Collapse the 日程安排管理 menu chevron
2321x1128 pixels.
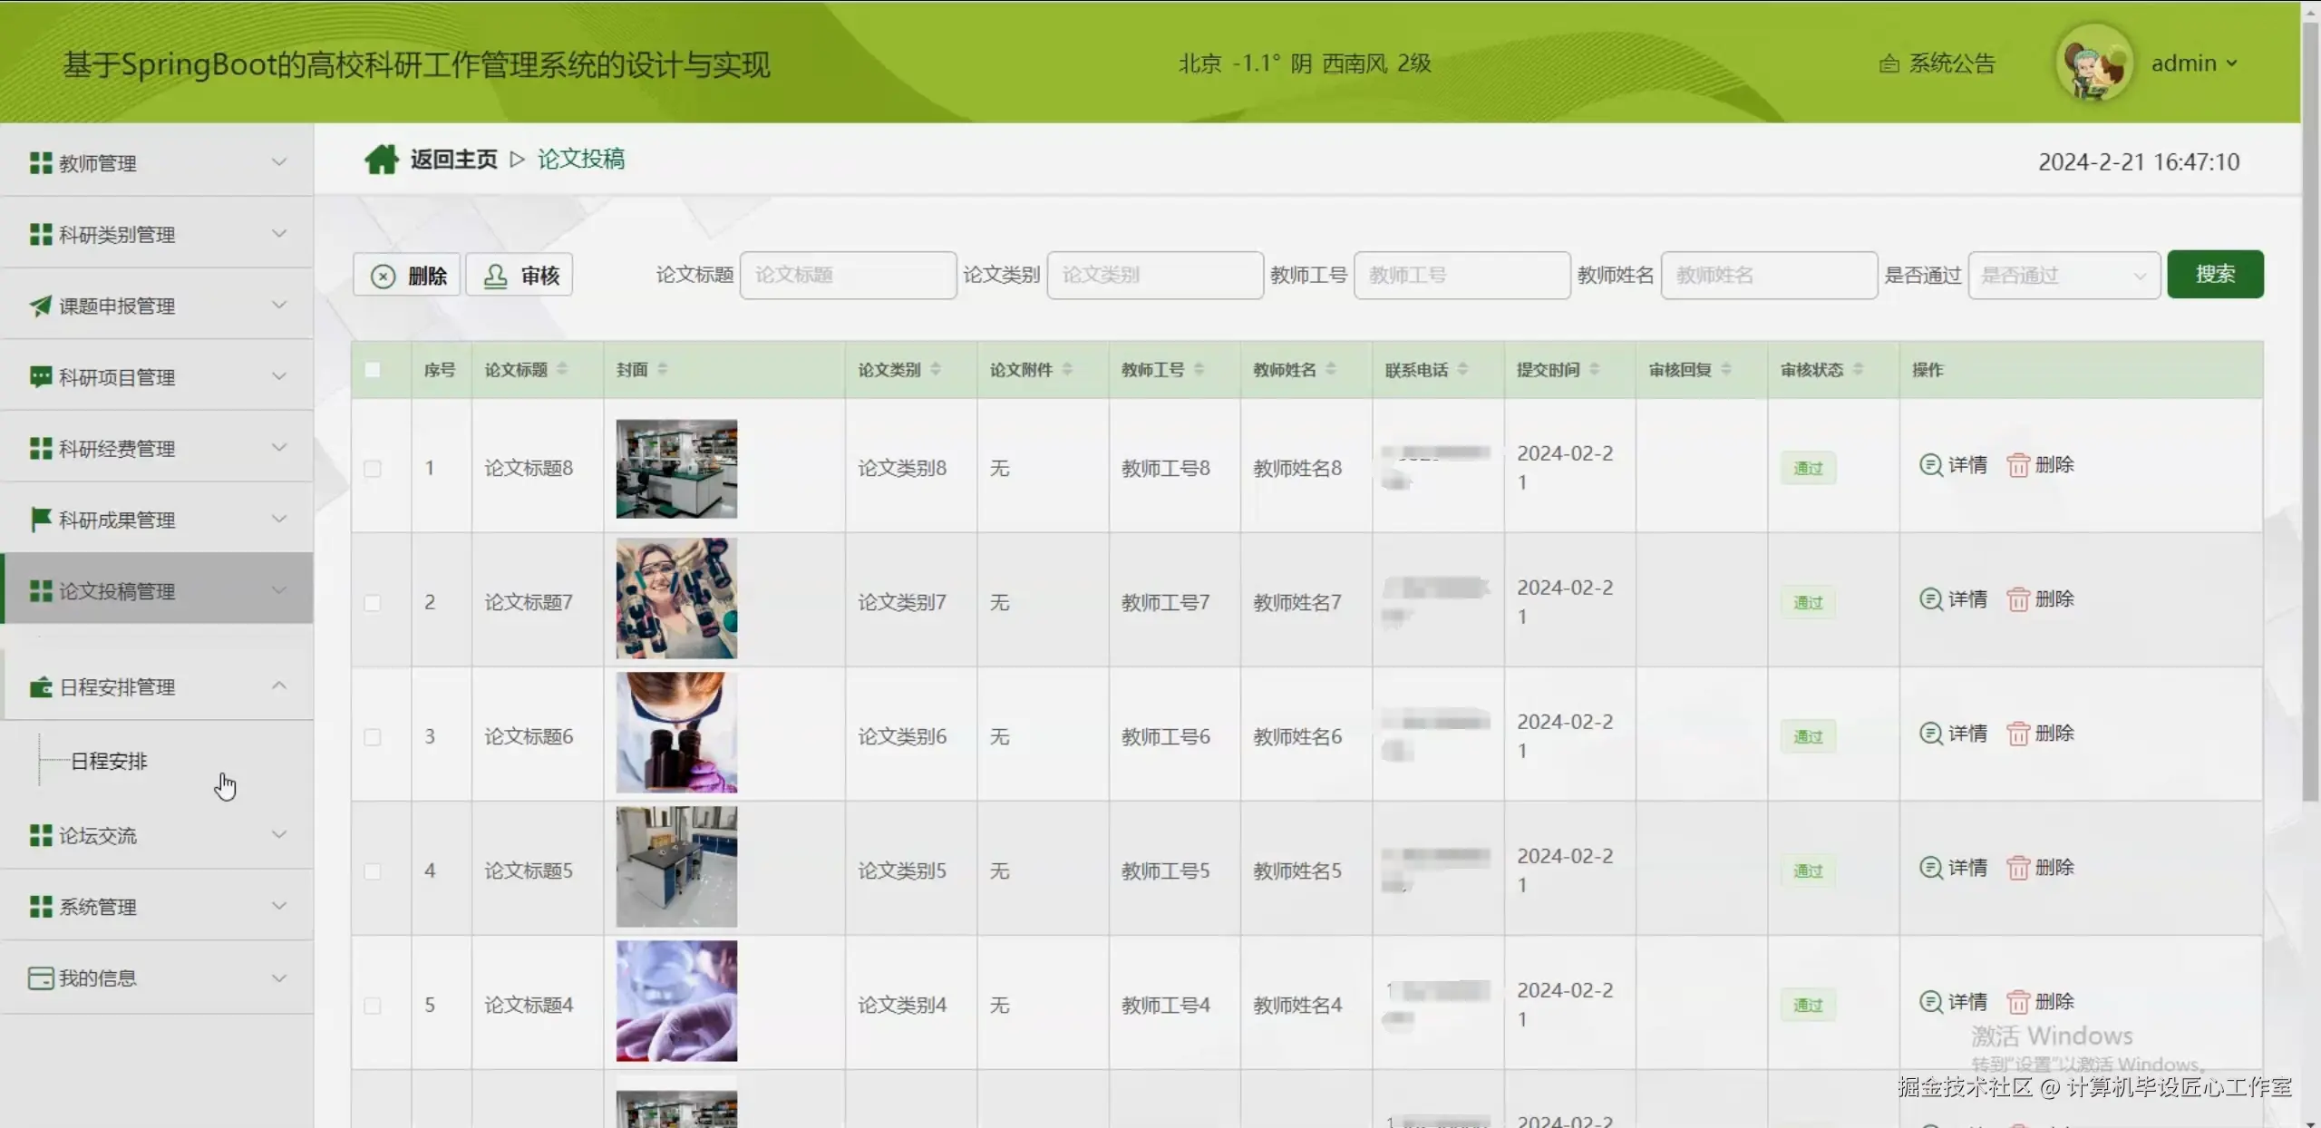click(x=279, y=686)
